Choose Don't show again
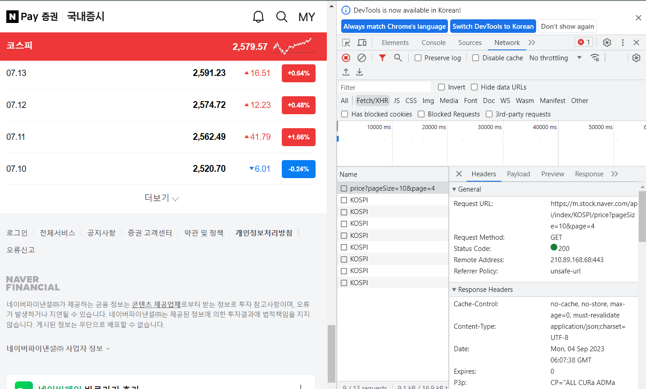 pyautogui.click(x=567, y=27)
